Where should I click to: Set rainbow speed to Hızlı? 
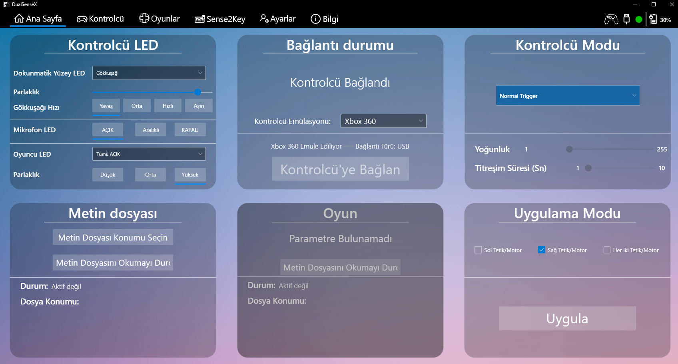coord(168,106)
